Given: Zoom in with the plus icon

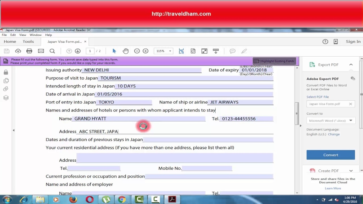Looking at the screenshot, I should tap(145, 51).
